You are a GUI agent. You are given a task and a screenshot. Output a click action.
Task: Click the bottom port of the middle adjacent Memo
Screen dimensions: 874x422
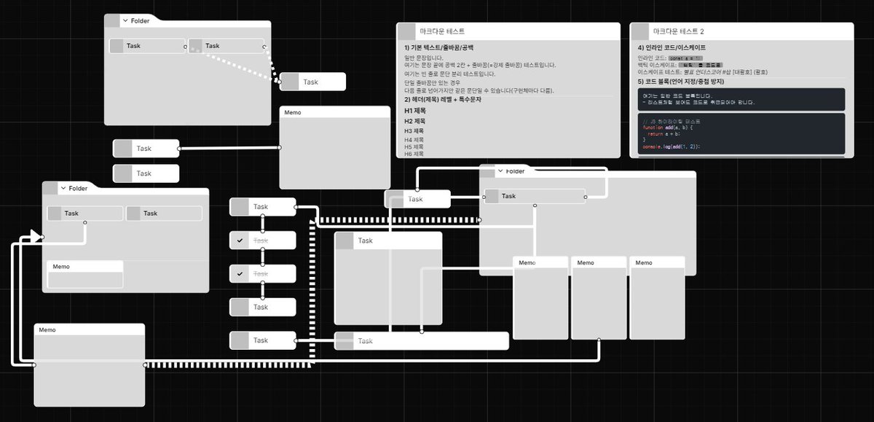[x=599, y=340]
